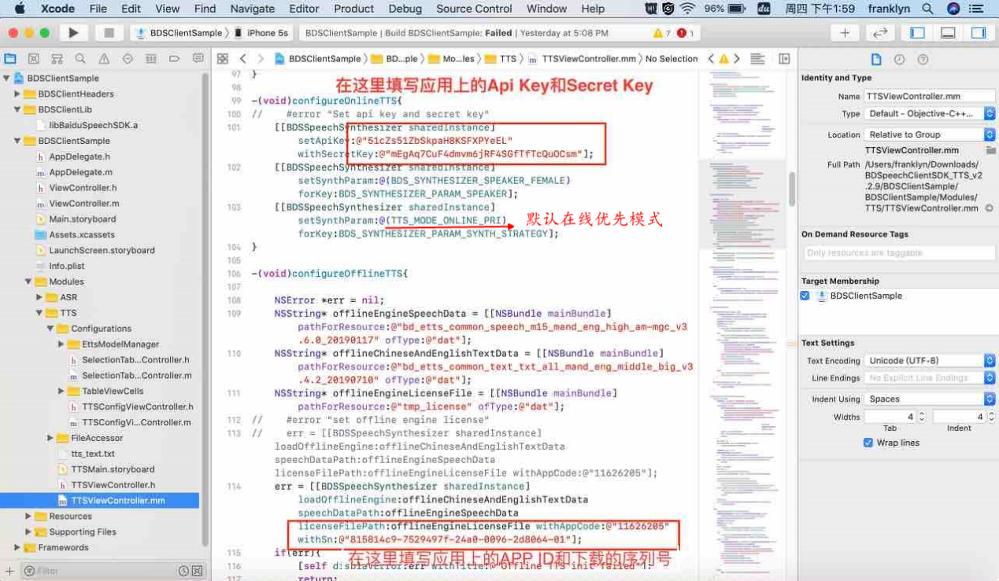Filter navigator by source control status

pyautogui.click(x=197, y=571)
